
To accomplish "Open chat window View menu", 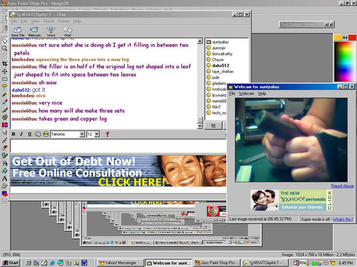I will tap(35, 21).
